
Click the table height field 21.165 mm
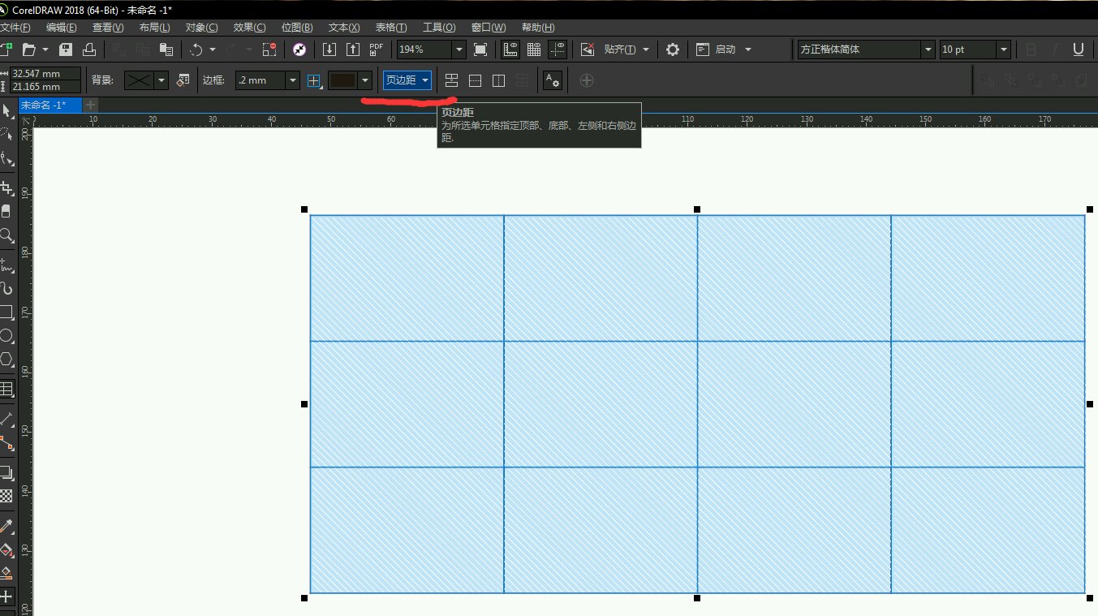(x=45, y=87)
